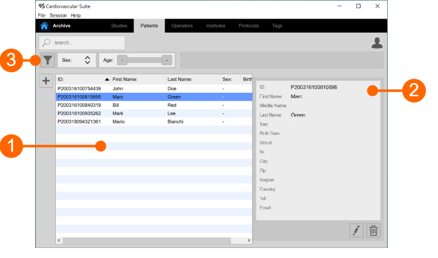The image size is (438, 258).
Task: Open the Institutes tab
Action: [x=215, y=26]
